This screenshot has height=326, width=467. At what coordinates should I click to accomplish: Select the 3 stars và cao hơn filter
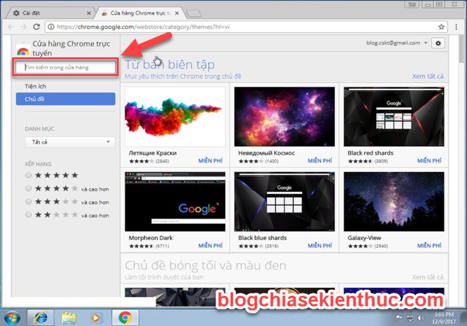tap(28, 201)
